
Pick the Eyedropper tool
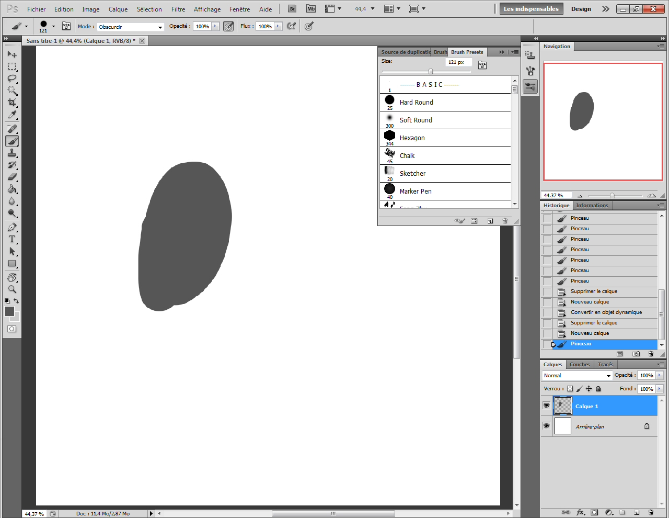(11, 115)
